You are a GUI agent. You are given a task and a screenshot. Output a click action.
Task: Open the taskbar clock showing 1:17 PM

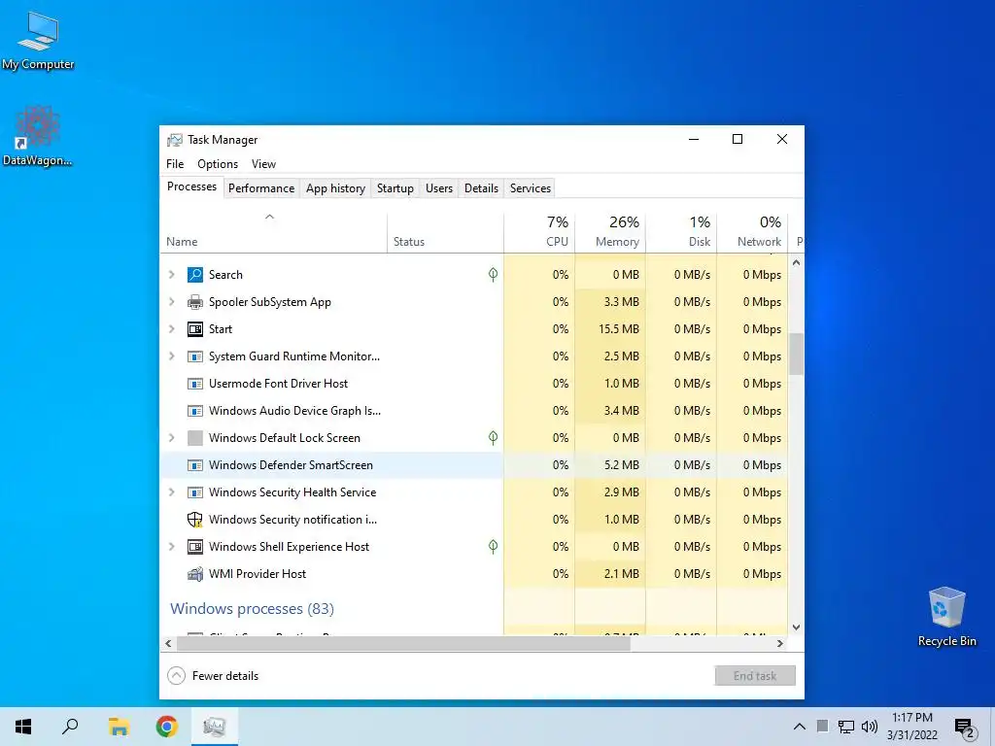[x=911, y=727]
